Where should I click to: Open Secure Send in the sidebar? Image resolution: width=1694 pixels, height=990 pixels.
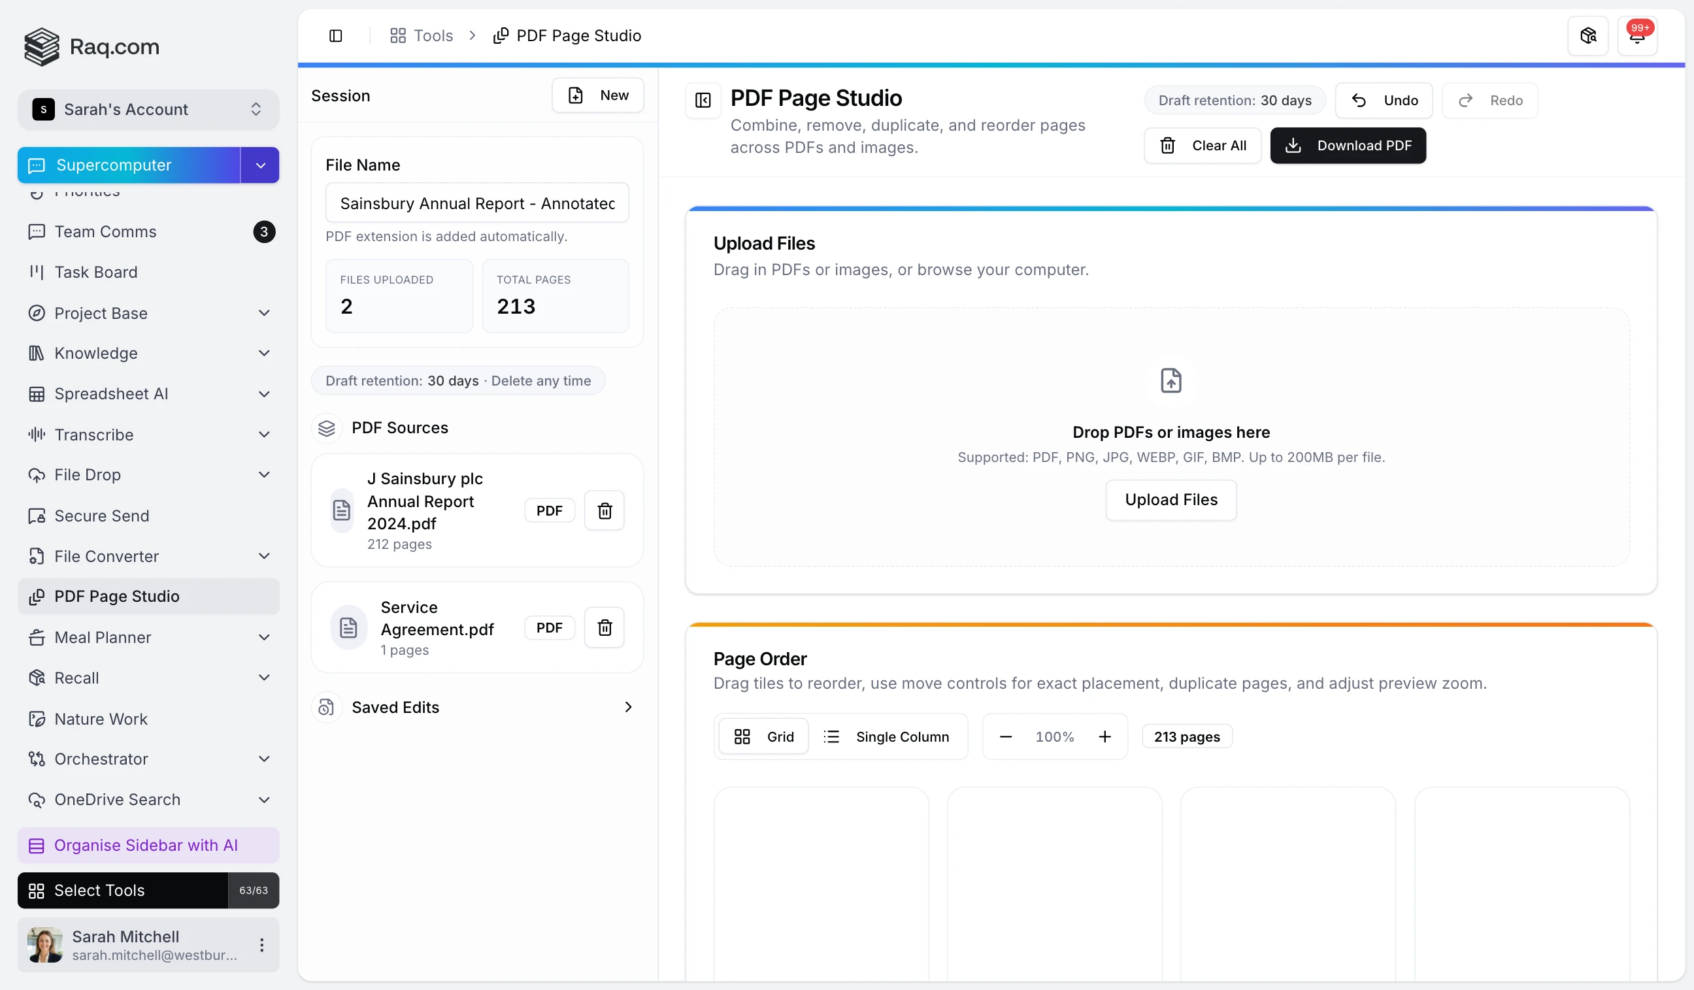[x=148, y=516]
